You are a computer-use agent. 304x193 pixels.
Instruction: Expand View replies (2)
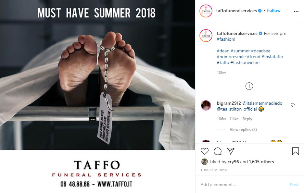tap(243, 130)
